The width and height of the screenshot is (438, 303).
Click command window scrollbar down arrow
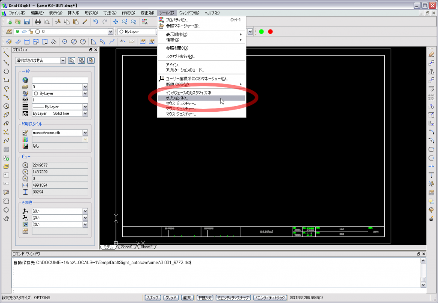pyautogui.click(x=423, y=285)
